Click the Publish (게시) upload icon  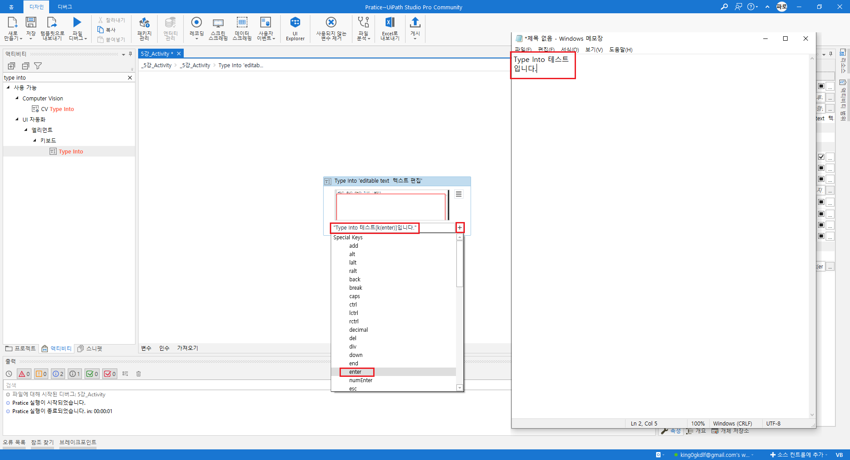[415, 22]
